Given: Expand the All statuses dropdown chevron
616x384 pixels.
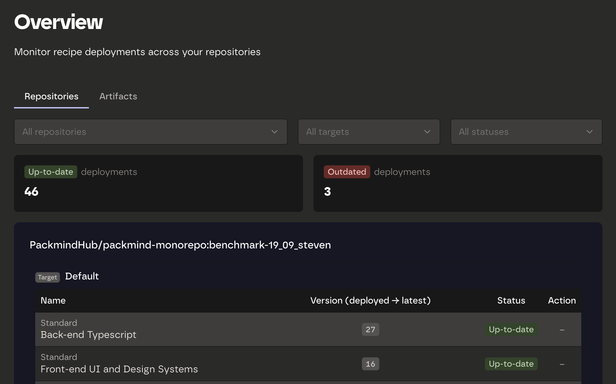Looking at the screenshot, I should pyautogui.click(x=589, y=132).
